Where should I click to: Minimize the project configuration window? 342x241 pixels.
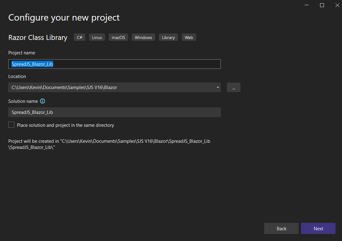[x=307, y=5]
